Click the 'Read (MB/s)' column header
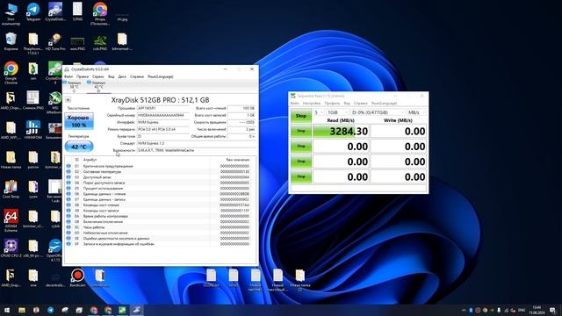This screenshot has height=316, width=562. pos(341,121)
